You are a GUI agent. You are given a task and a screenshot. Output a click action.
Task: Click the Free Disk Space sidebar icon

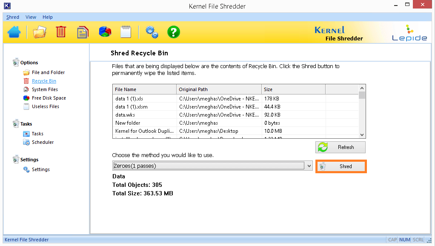pos(26,98)
